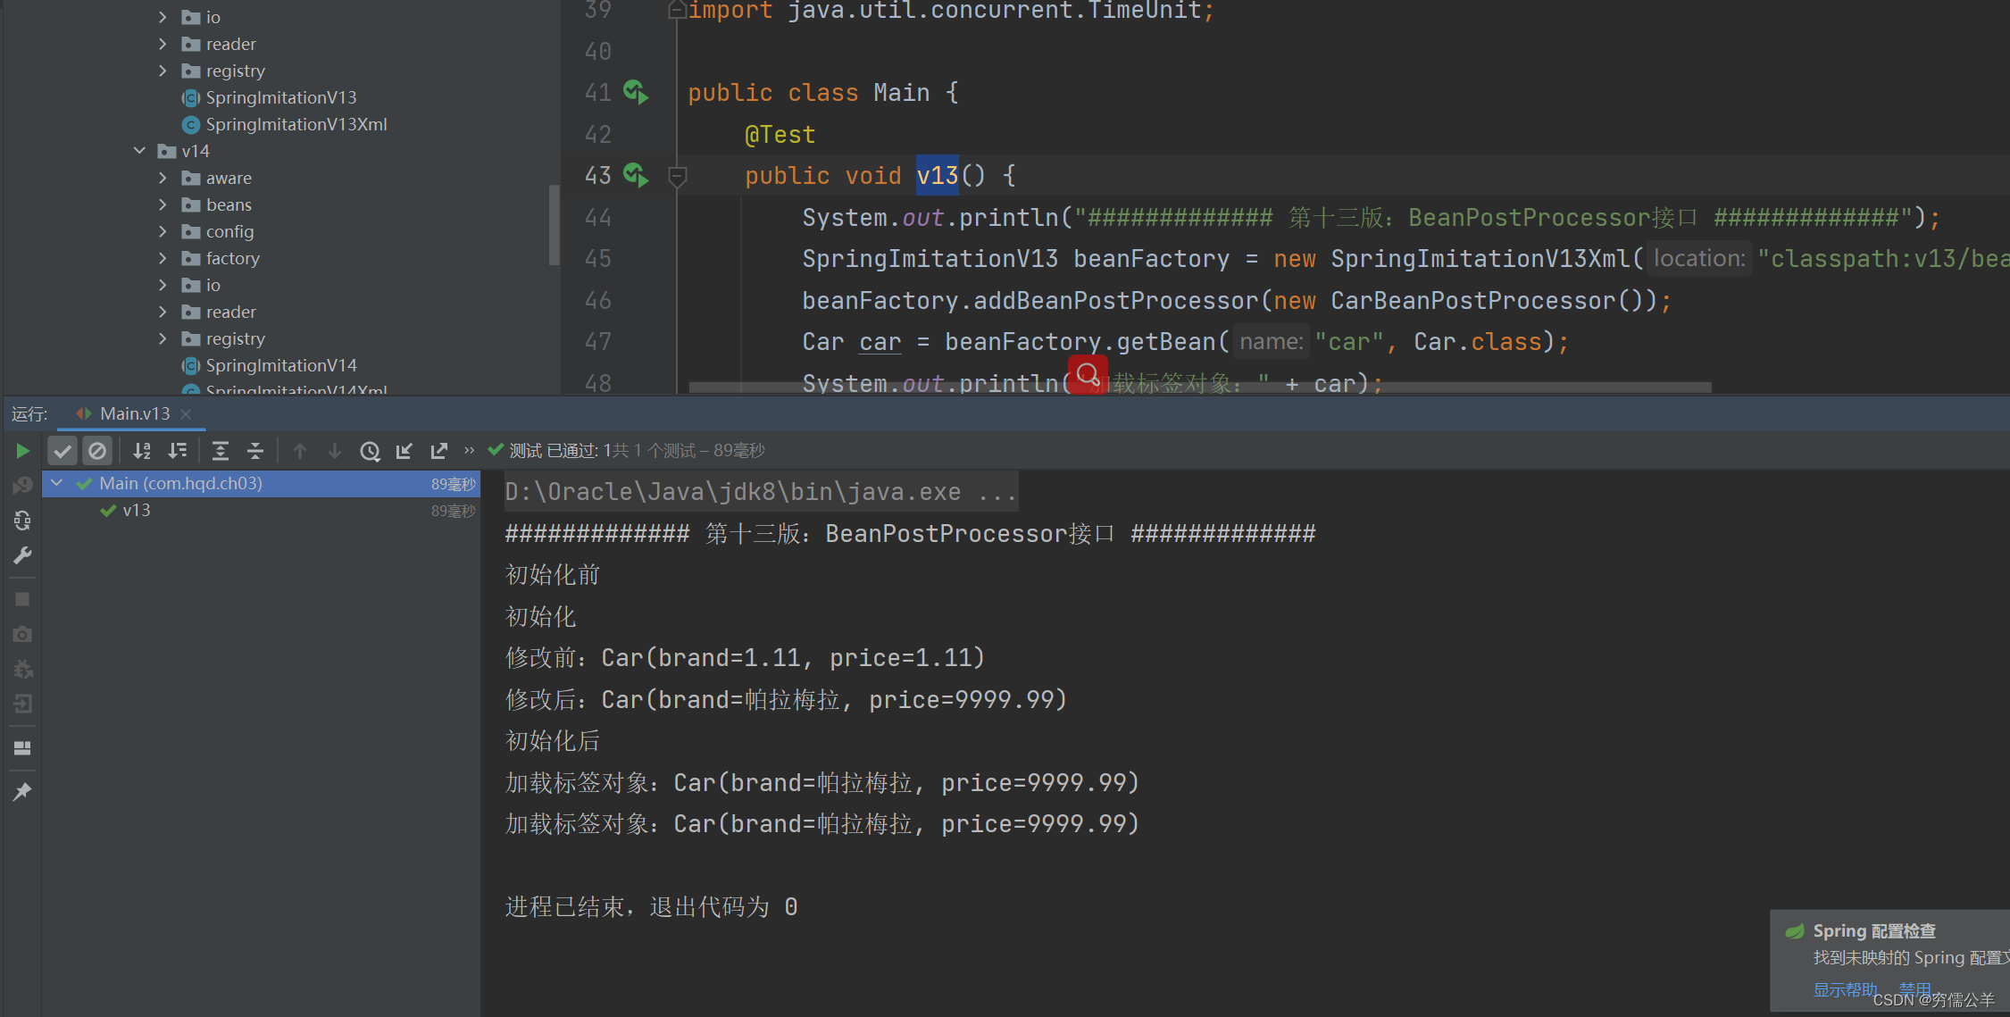This screenshot has width=2010, height=1017.
Task: Toggle the Show Ignored tests button
Action: pyautogui.click(x=96, y=451)
